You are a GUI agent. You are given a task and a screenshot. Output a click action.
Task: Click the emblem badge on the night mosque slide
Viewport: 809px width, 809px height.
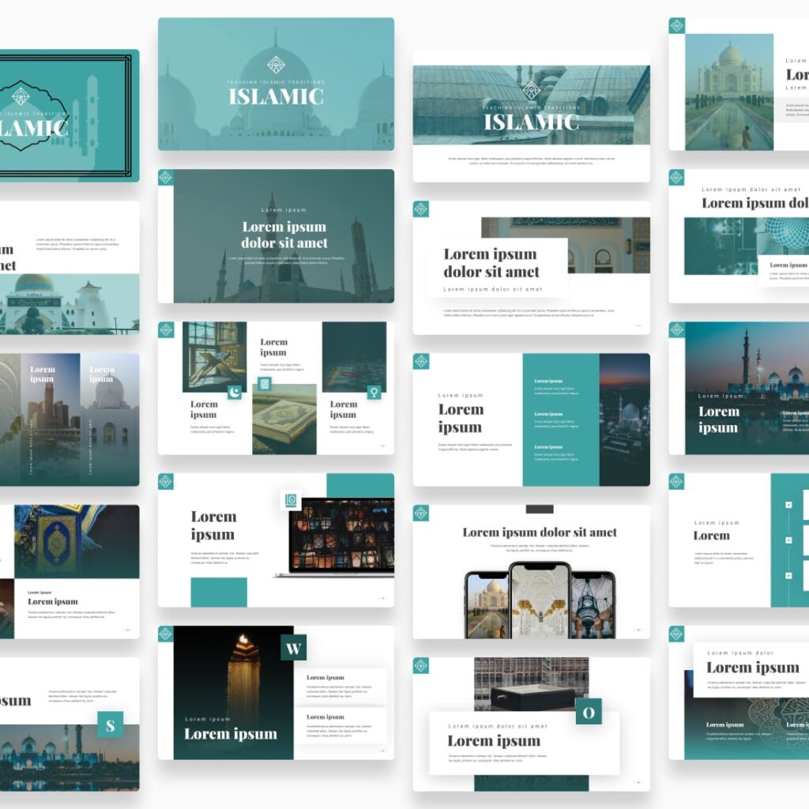422,359
